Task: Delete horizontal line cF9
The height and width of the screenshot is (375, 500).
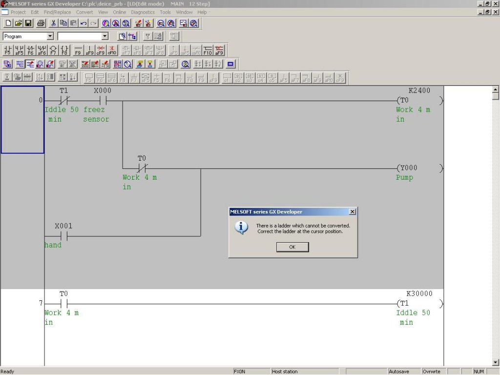Action: (101, 50)
